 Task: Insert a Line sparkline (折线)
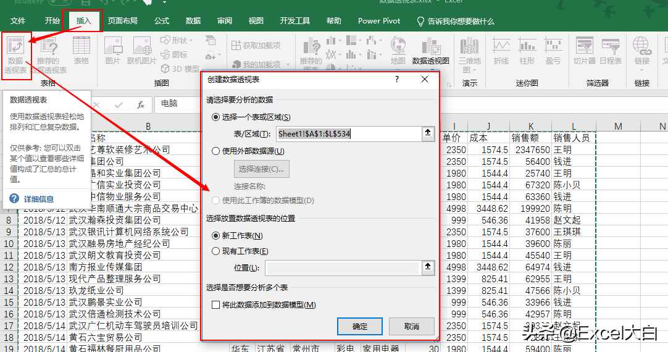click(x=501, y=51)
